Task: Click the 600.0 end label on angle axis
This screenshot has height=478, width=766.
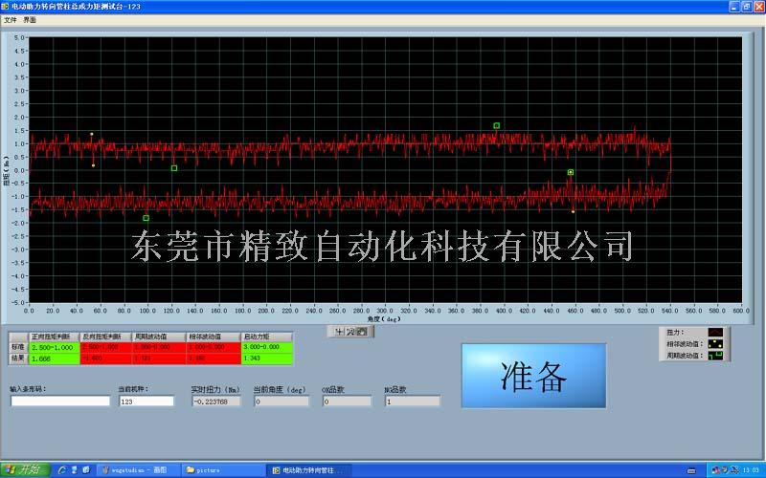Action: pyautogui.click(x=740, y=310)
